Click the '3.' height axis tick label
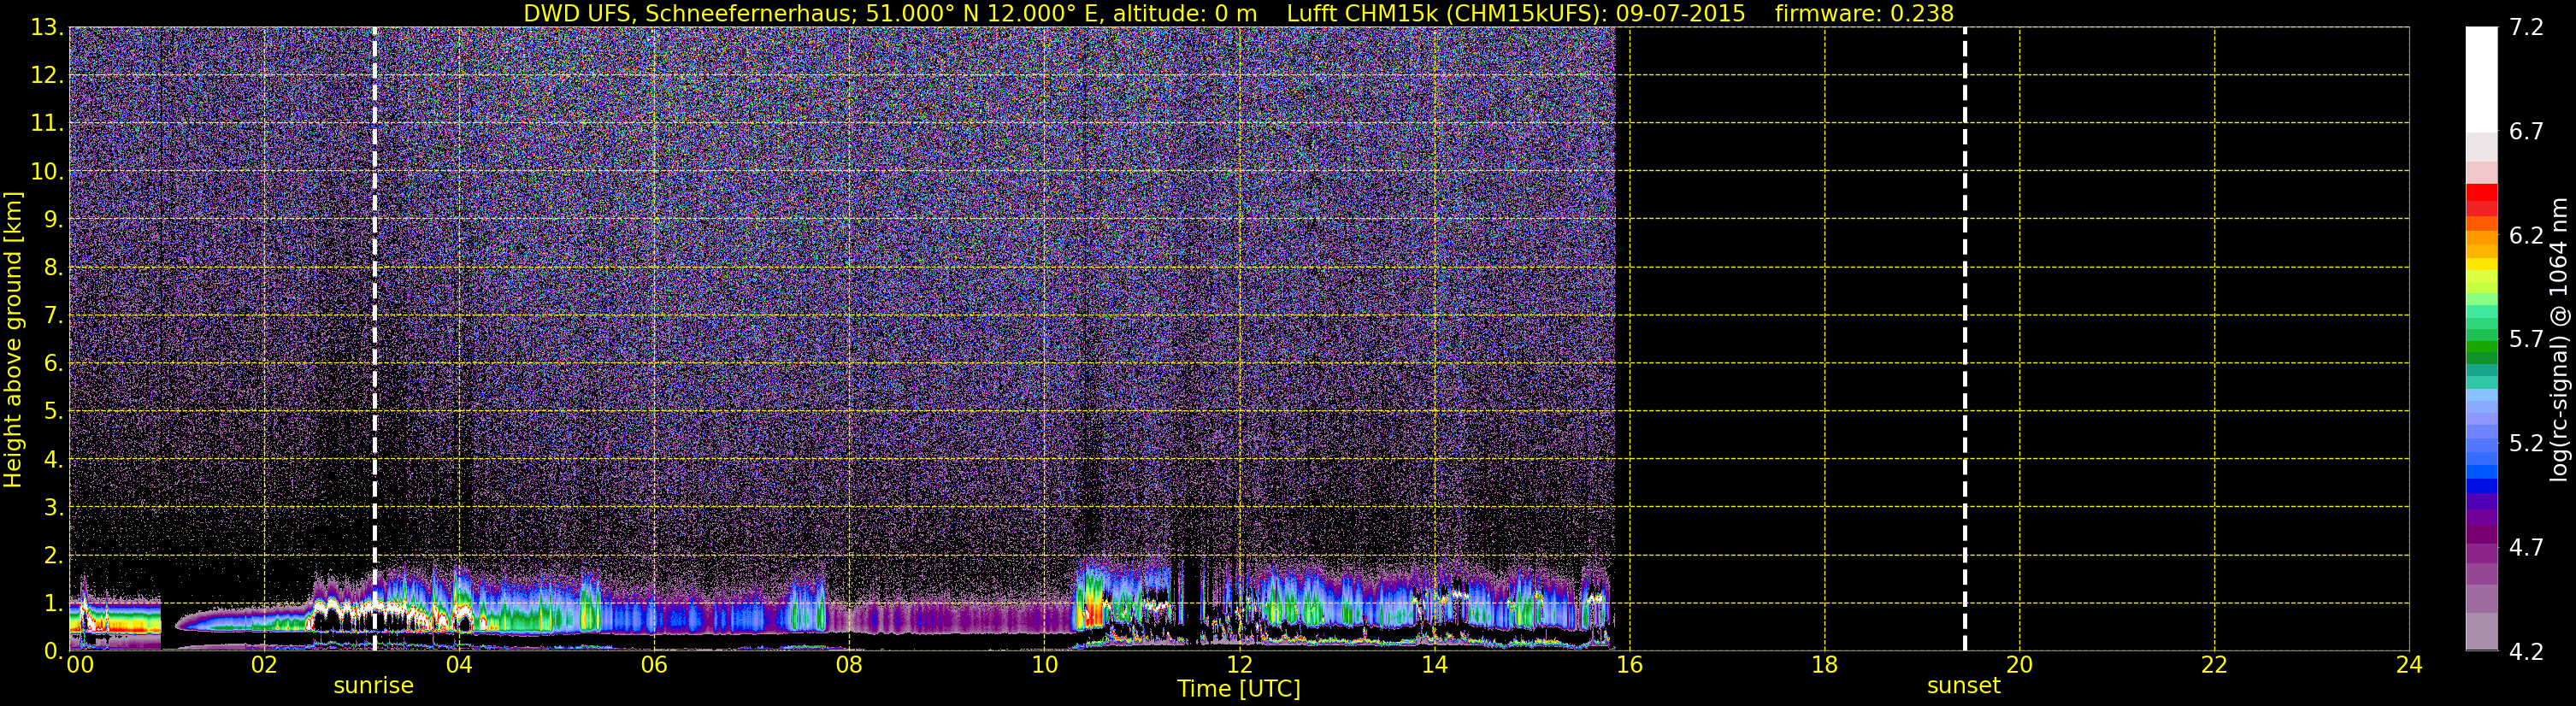Image resolution: width=2576 pixels, height=706 pixels. point(53,507)
